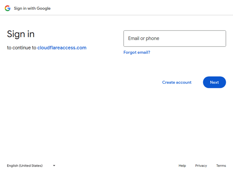Click the word 'Google' in the header

pyautogui.click(x=43, y=8)
